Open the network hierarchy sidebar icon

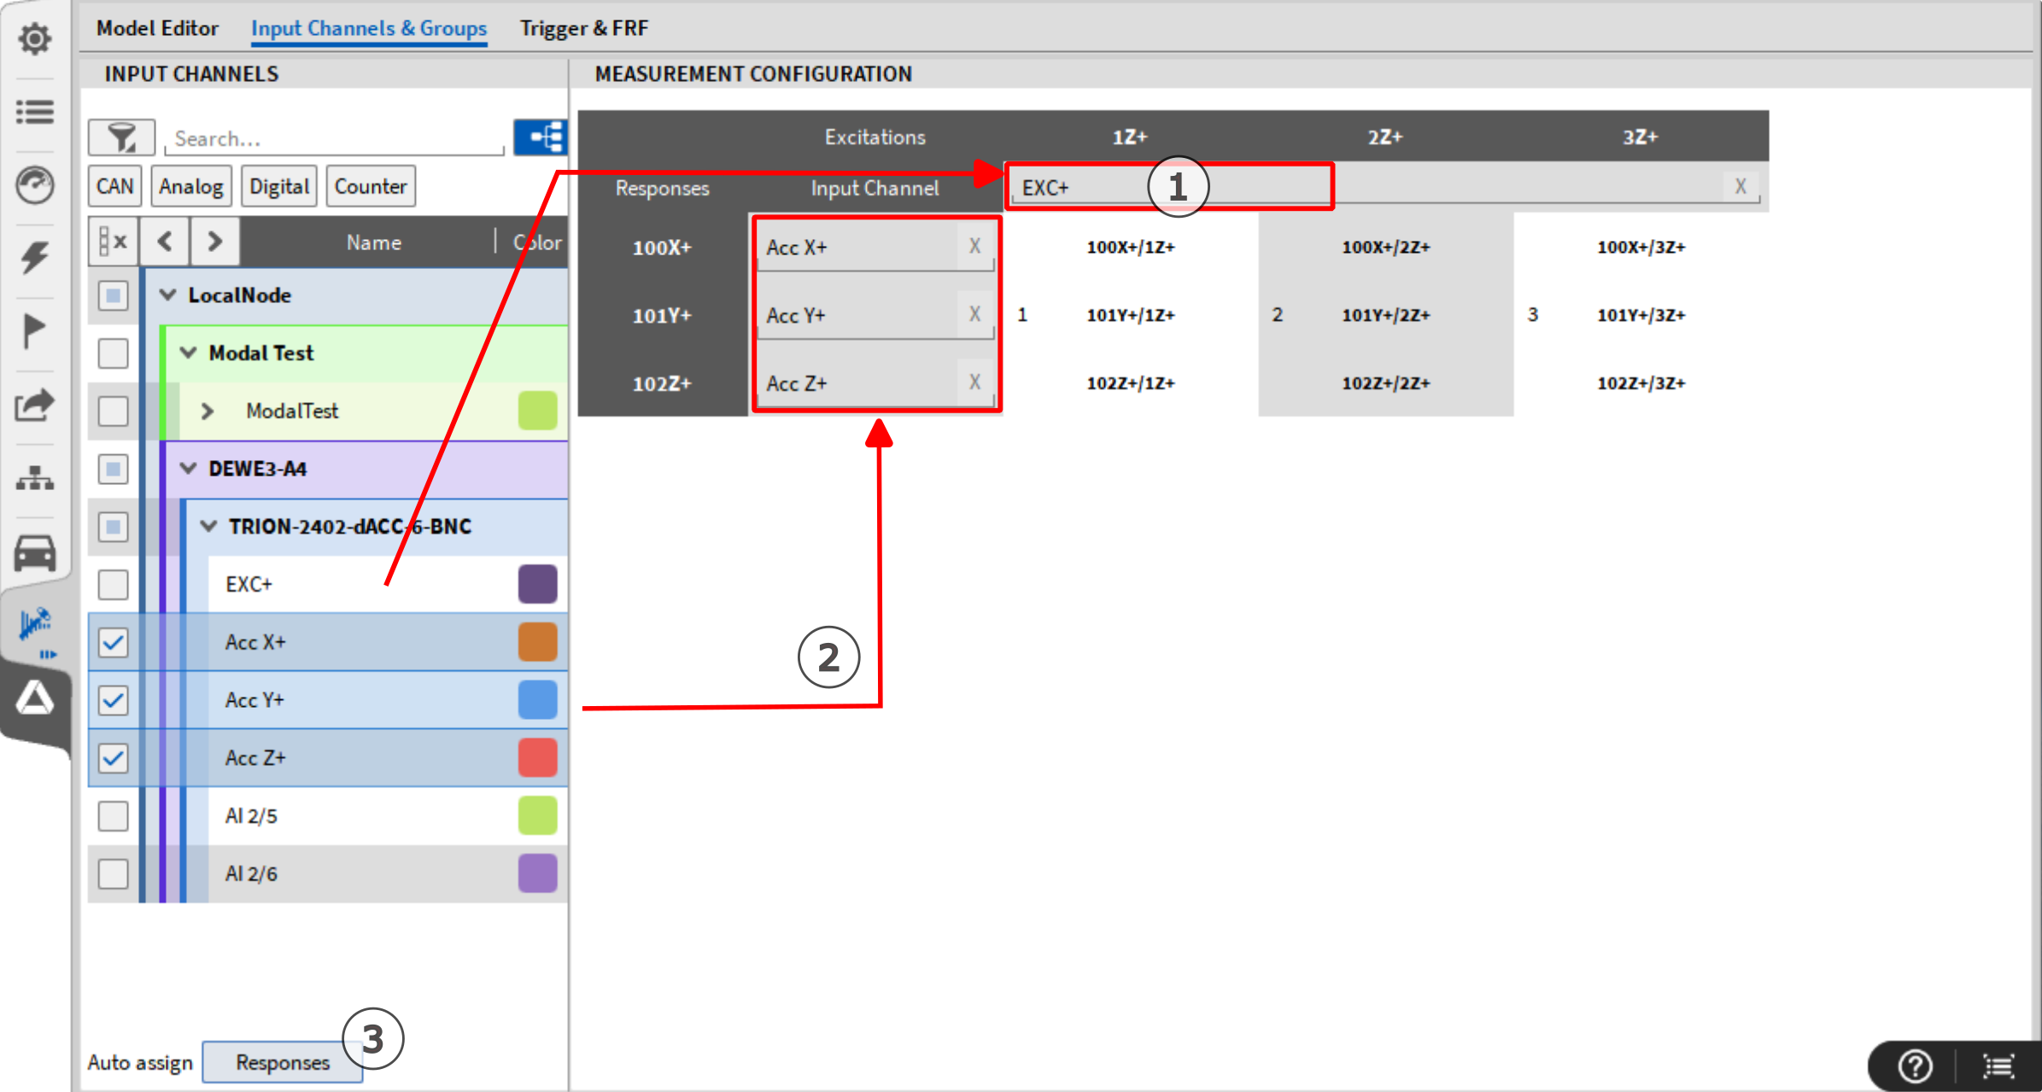click(35, 478)
